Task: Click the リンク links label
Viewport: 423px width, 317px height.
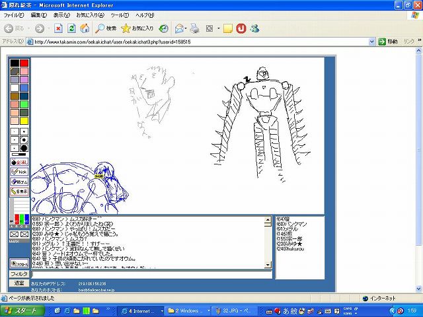Action: [408, 42]
